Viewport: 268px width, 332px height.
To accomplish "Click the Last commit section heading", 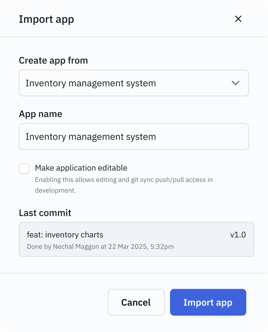I will pyautogui.click(x=45, y=213).
